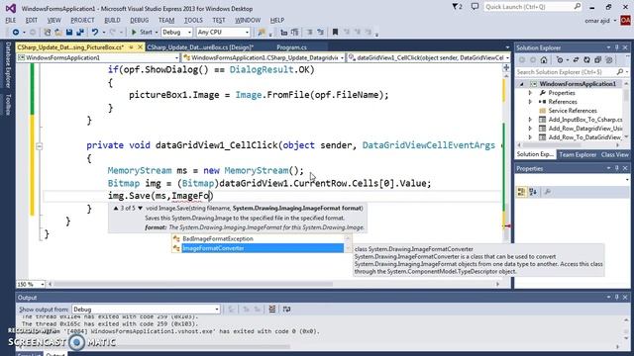Open the HELP menu
Image resolution: width=634 pixels, height=356 pixels.
tap(277, 20)
